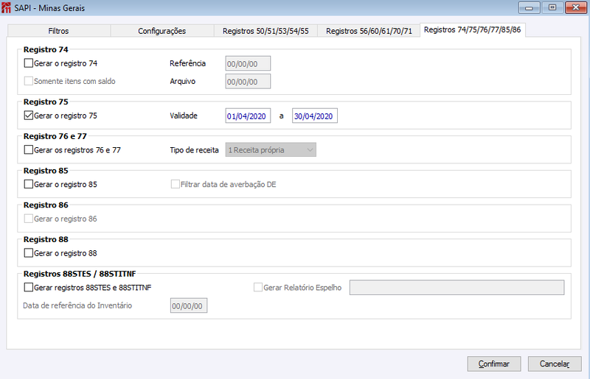This screenshot has width=590, height=379.
Task: Click the Registro 75 group heading
Action: pyautogui.click(x=46, y=102)
